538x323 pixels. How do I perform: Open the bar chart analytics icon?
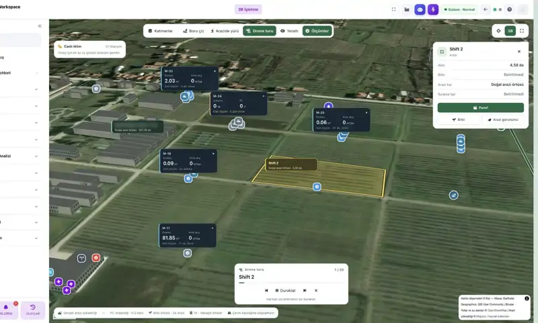pyautogui.click(x=407, y=9)
